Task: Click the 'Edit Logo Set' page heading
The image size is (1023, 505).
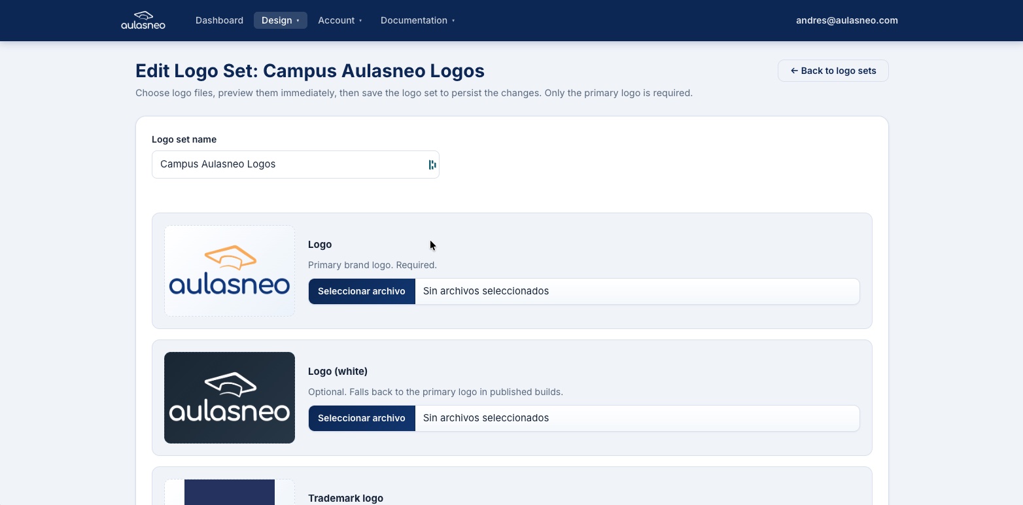Action: [309, 71]
